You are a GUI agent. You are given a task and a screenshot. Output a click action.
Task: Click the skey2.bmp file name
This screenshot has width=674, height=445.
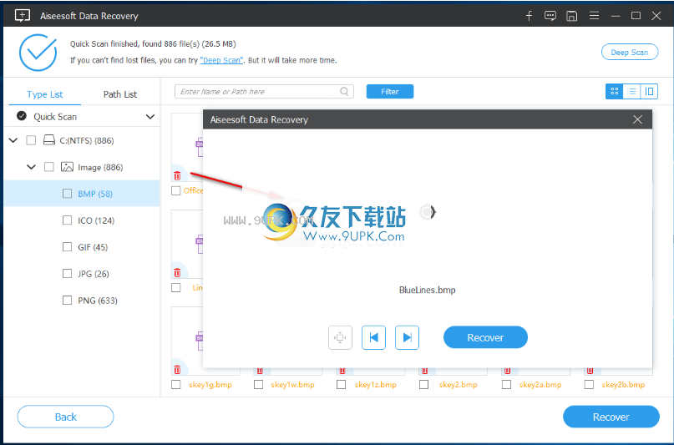click(x=459, y=384)
